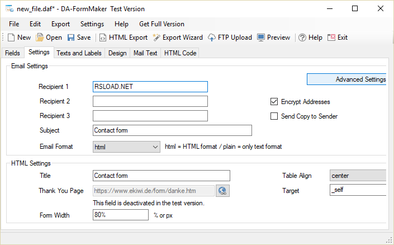Uncheck the Encrypt Addresses checkbox
Image resolution: width=394 pixels, height=245 pixels.
coord(274,102)
